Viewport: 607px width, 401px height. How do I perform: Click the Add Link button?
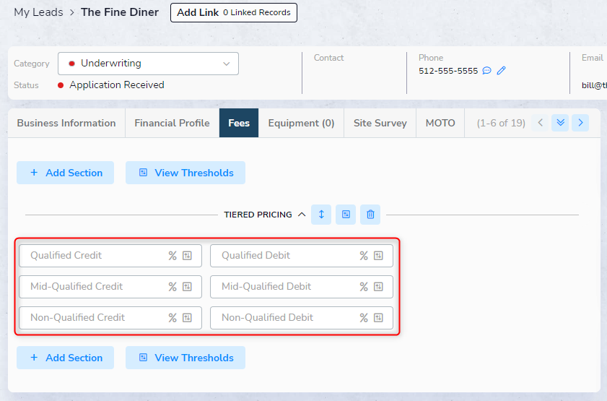click(233, 12)
